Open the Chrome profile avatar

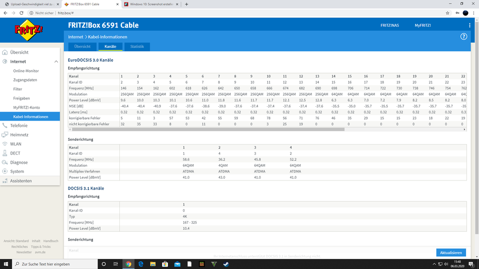[x=465, y=13]
